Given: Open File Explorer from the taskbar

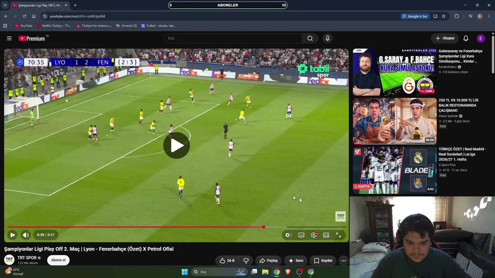Looking at the screenshot, I should coord(265,272).
